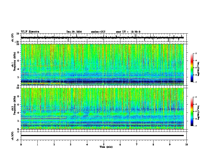The height and width of the screenshot is (162, 210).
Task: Click the 4 minute tick label on time axis
Action: 87,145
